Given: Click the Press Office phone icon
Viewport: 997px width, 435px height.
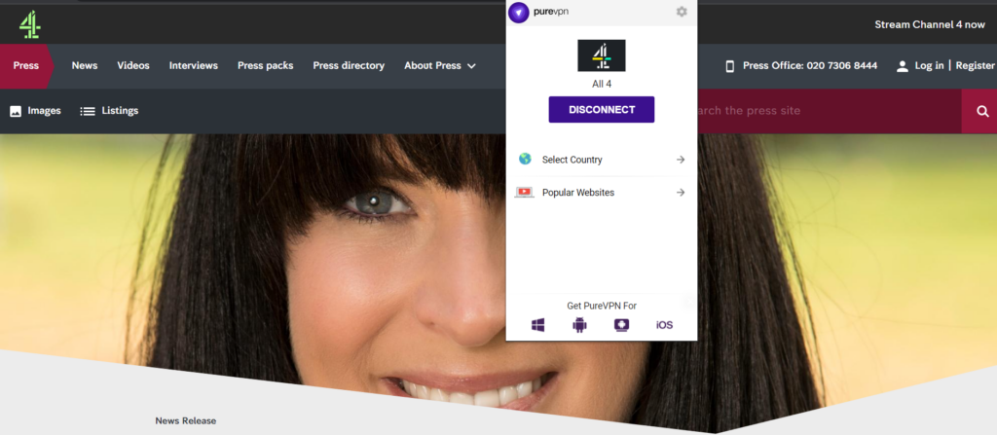Looking at the screenshot, I should (x=730, y=66).
